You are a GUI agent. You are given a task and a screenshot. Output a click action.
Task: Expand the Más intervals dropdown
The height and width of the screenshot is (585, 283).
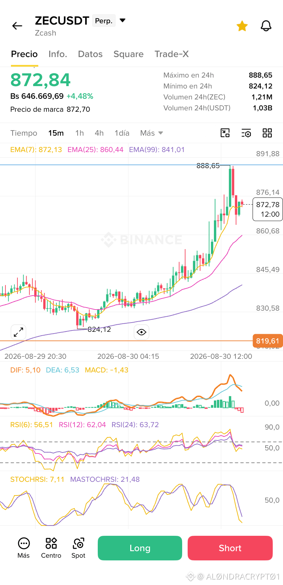point(151,133)
